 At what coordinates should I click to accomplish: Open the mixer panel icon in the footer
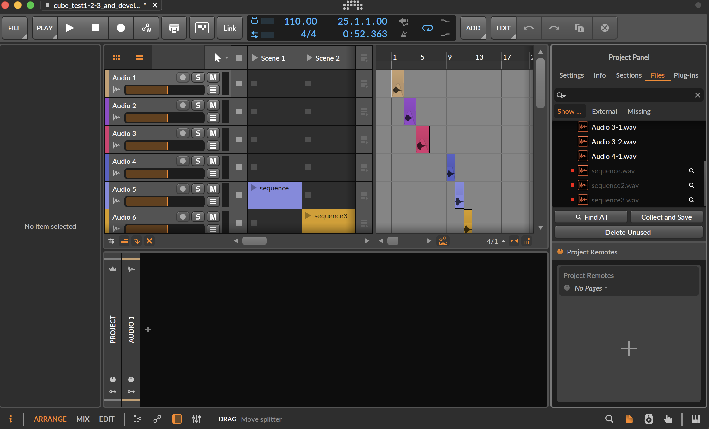[x=196, y=419]
